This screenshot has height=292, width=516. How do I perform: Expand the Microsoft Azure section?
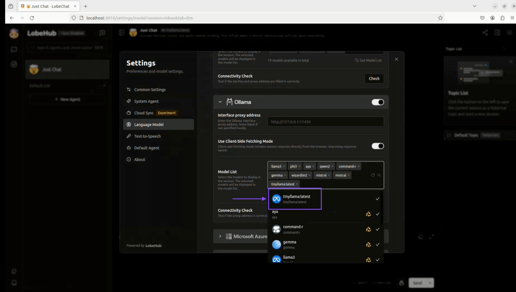click(220, 236)
